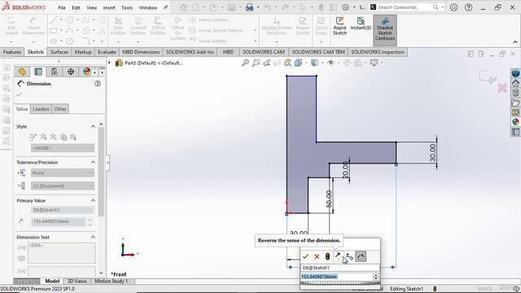Open the File menu
Screen dimensions: 521x293
[62, 7]
